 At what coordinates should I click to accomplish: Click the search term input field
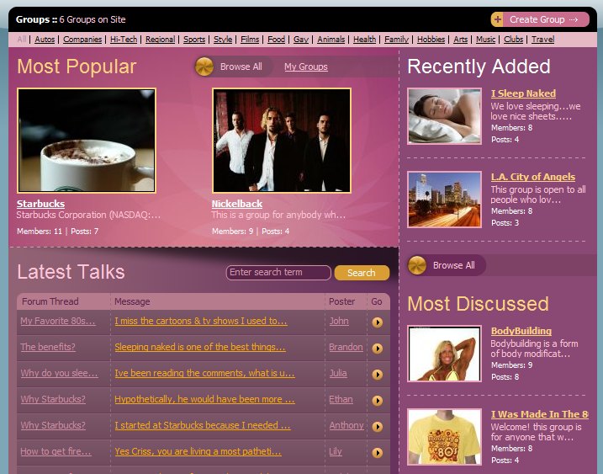pos(278,273)
